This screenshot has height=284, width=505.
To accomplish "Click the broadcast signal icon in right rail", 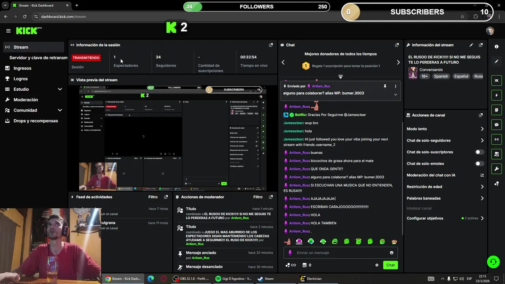I will coord(496,139).
